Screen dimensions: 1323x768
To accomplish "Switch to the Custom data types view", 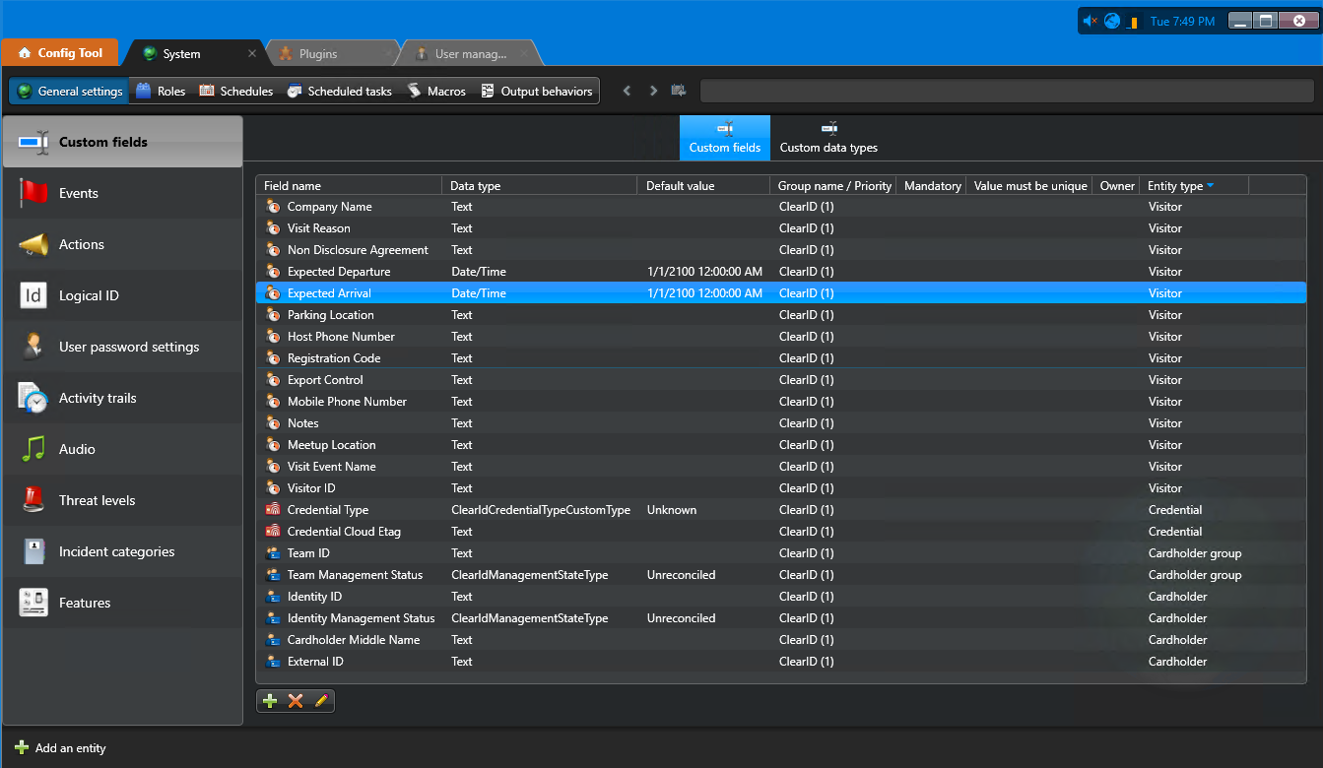I will point(828,138).
